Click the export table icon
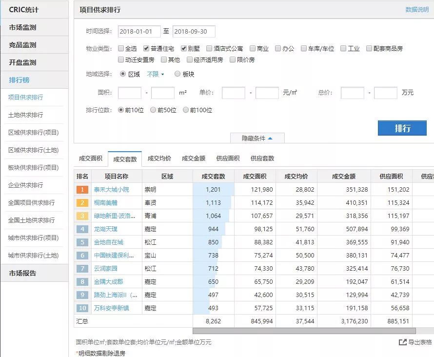The image size is (434, 357). pos(402,342)
